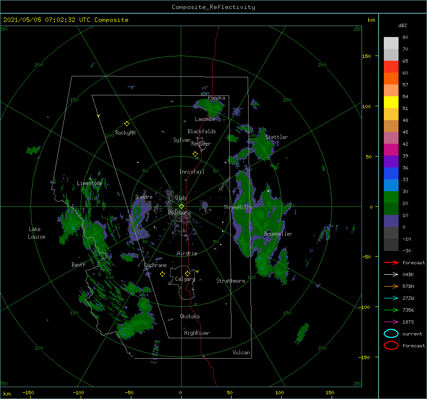Click the Cochrane city label
The height and width of the screenshot is (399, 427).
[x=155, y=265]
